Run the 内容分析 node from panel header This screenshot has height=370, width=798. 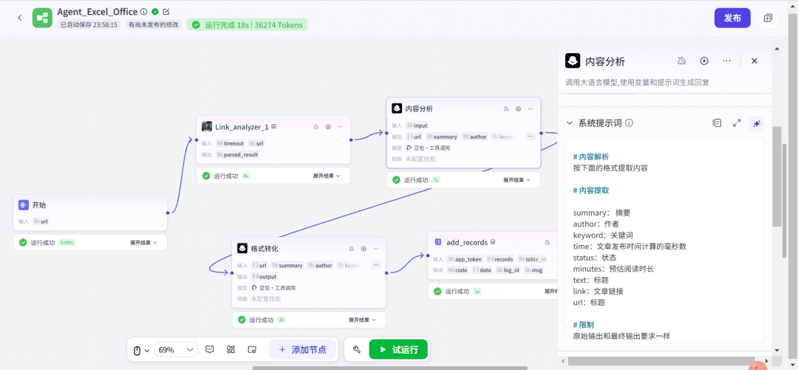[704, 61]
